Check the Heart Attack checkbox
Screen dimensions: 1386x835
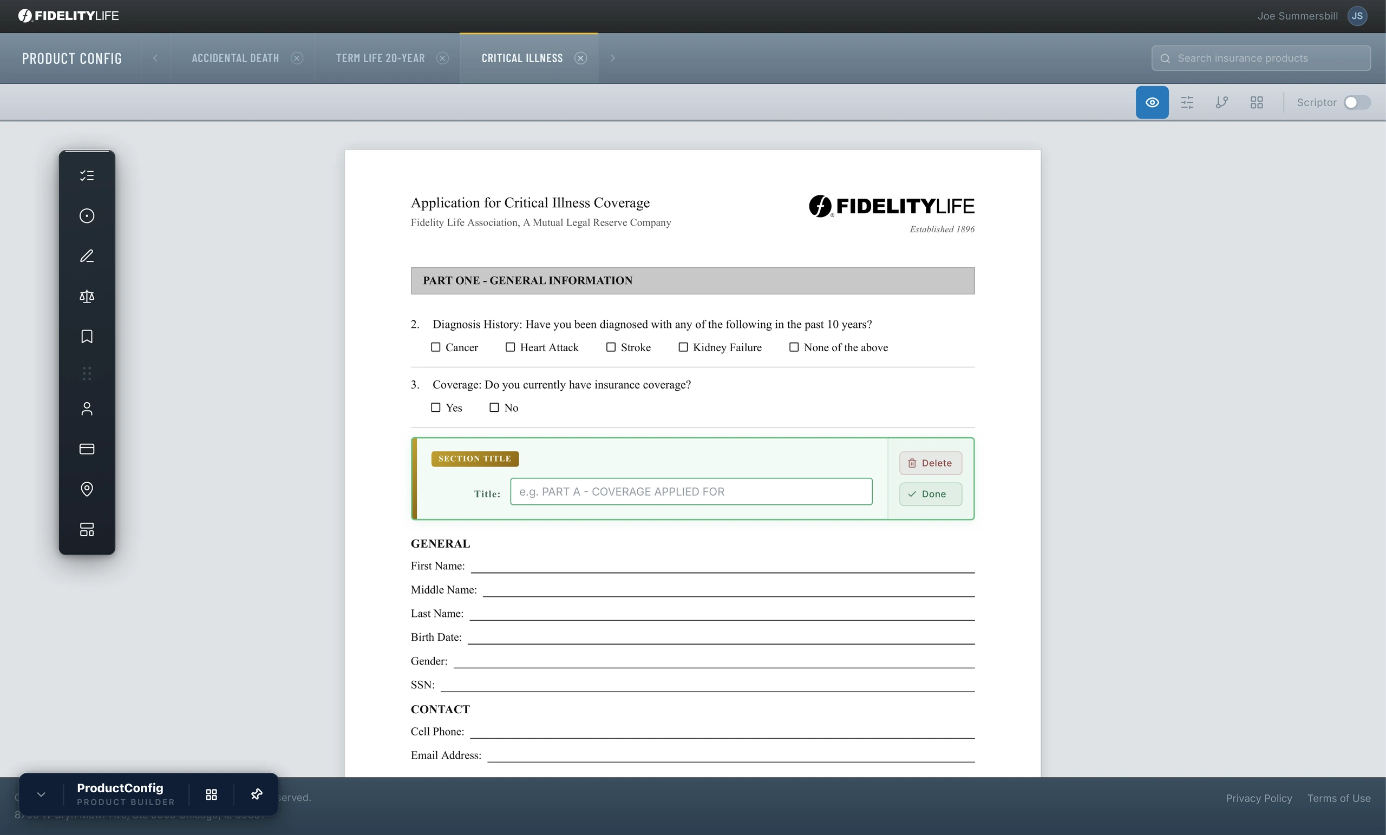(x=510, y=347)
